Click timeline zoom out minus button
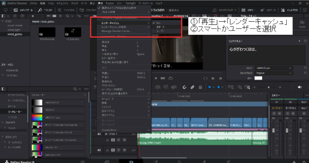Viewport: 309px width, 163px height. tap(254, 87)
